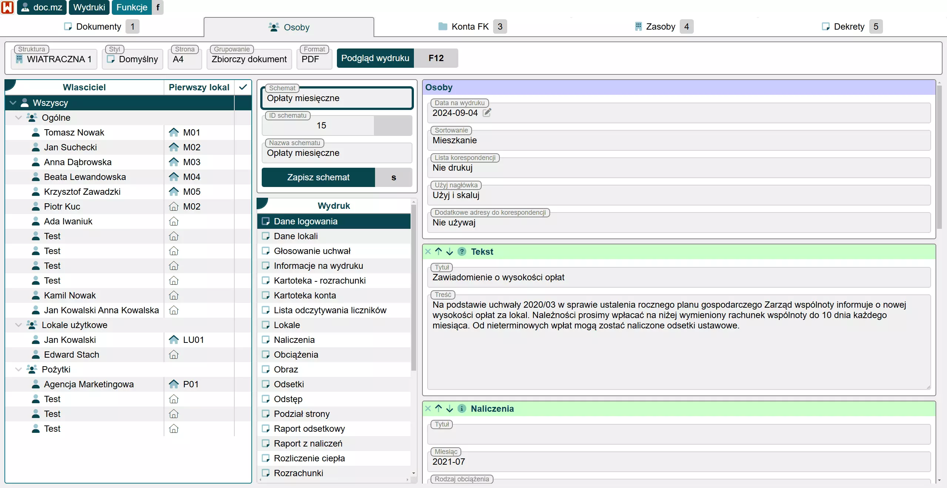The image size is (947, 488).
Task: Remove the Tekst section using its X icon
Action: click(x=428, y=252)
